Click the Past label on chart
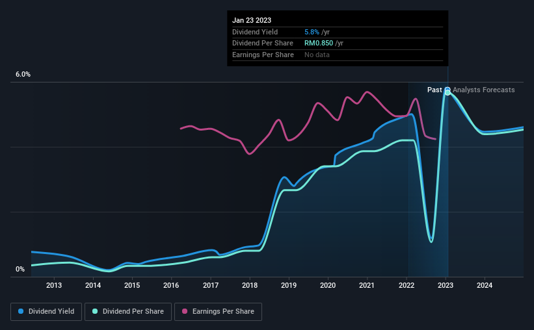 tap(434, 90)
